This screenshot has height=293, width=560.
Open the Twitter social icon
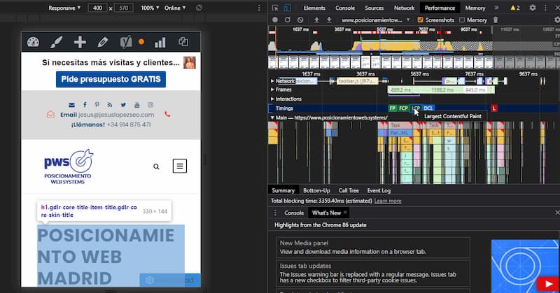[x=123, y=105]
